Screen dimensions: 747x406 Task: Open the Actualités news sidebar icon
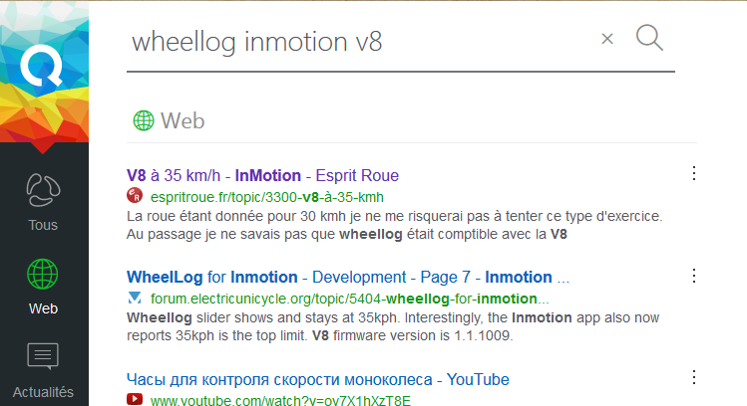pyautogui.click(x=43, y=356)
